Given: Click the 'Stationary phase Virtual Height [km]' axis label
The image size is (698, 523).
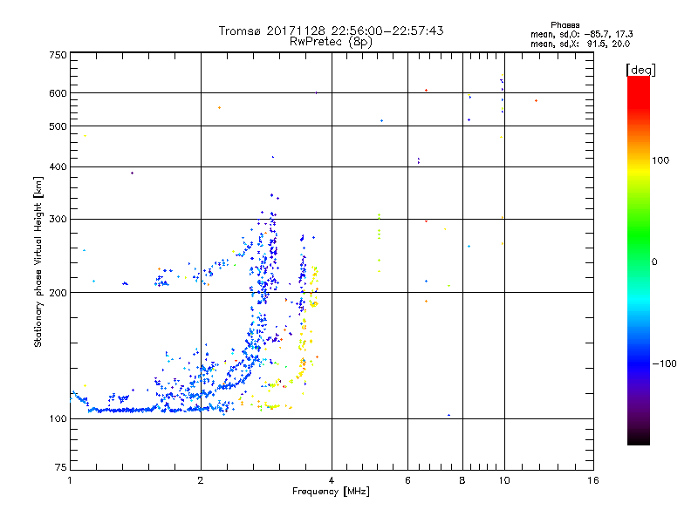Looking at the screenshot, I should 38,261.
